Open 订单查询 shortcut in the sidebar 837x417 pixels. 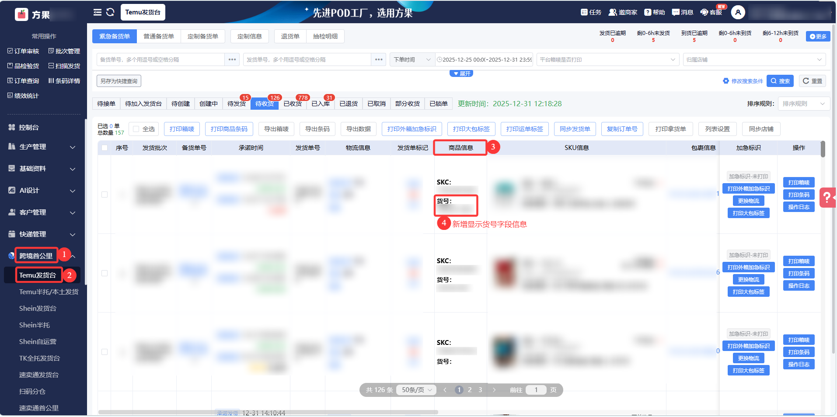pyautogui.click(x=24, y=81)
